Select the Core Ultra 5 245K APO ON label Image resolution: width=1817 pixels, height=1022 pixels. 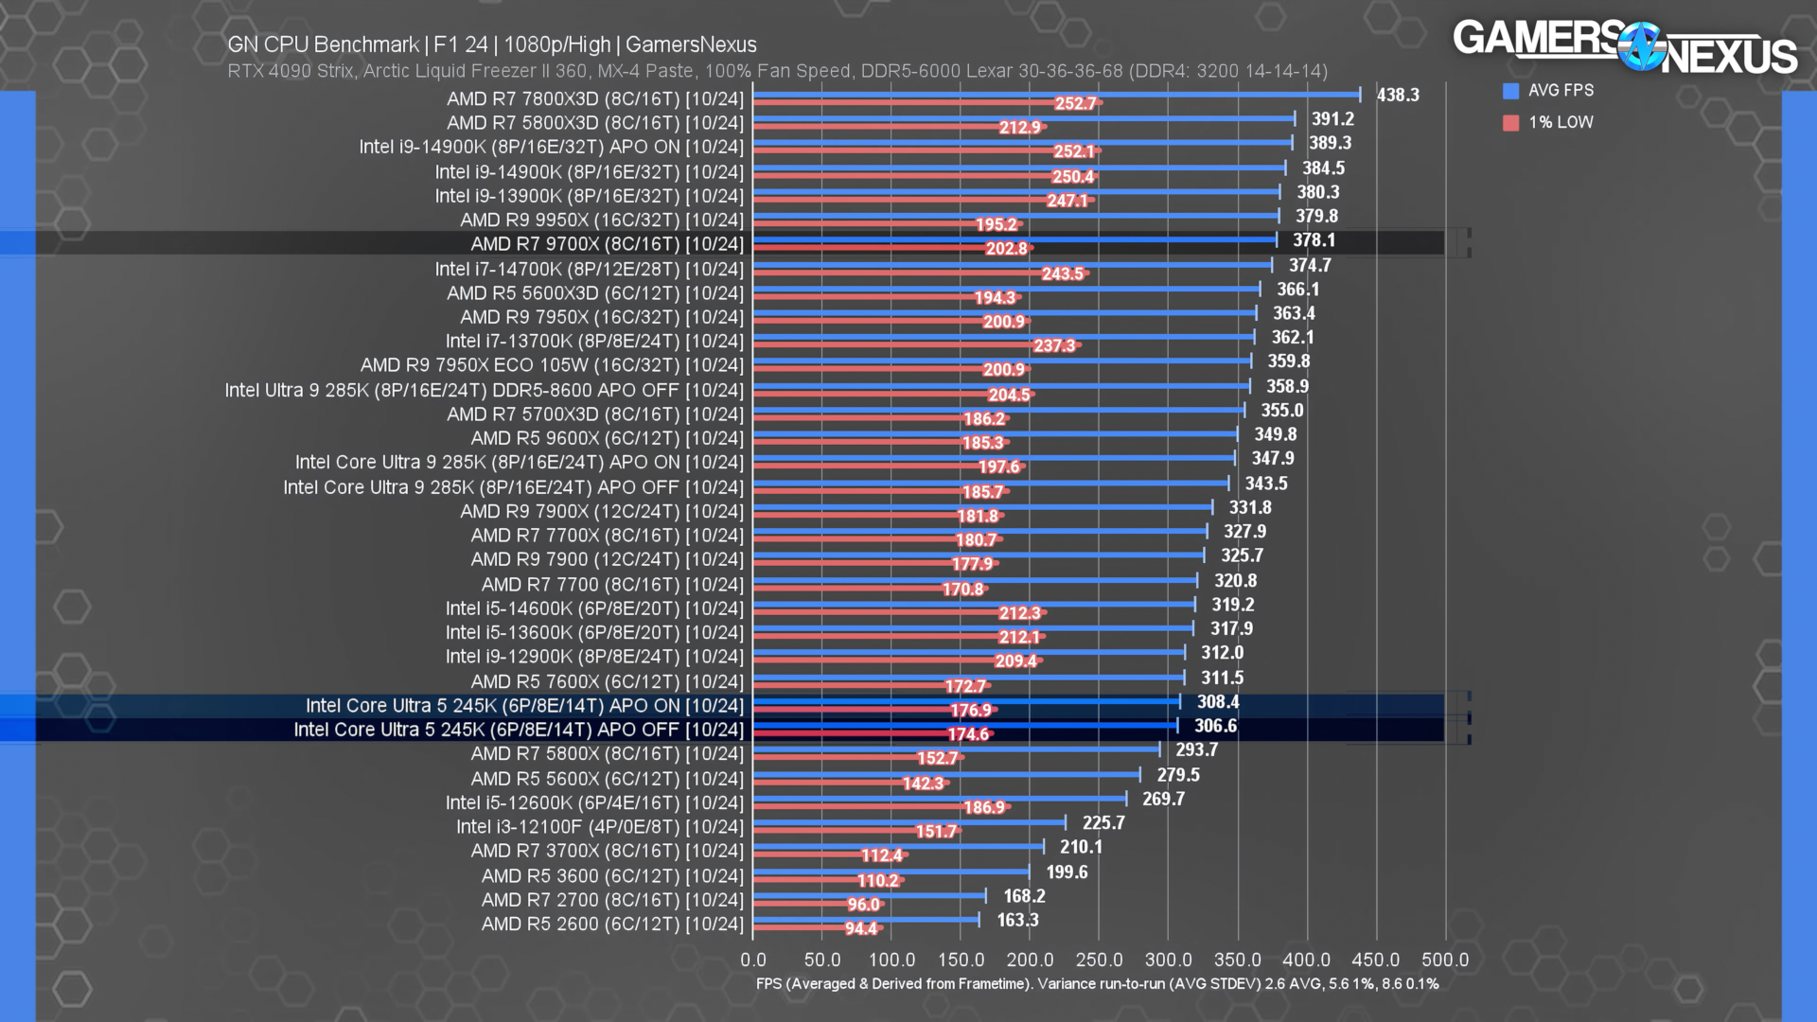pyautogui.click(x=525, y=706)
